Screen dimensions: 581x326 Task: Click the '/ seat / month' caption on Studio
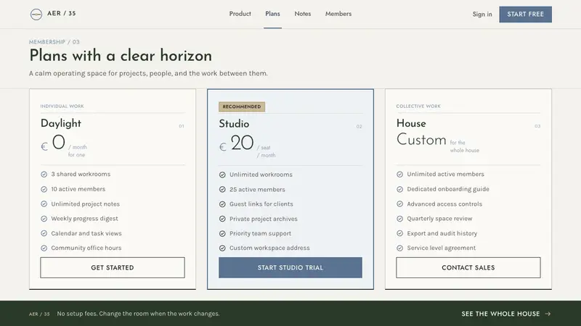point(266,151)
